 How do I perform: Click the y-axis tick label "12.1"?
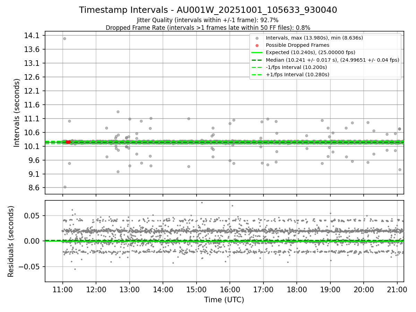[33, 91]
